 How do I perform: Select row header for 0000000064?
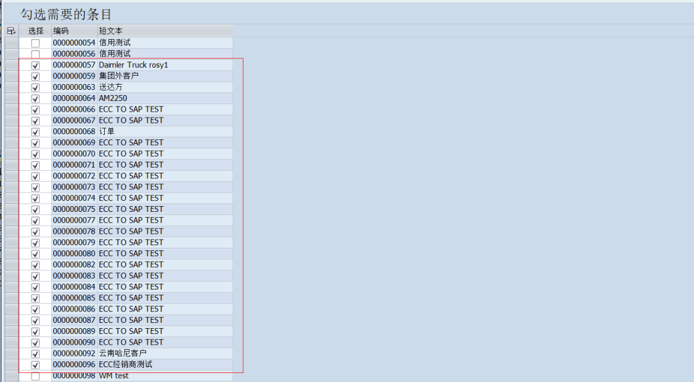pyautogui.click(x=12, y=98)
